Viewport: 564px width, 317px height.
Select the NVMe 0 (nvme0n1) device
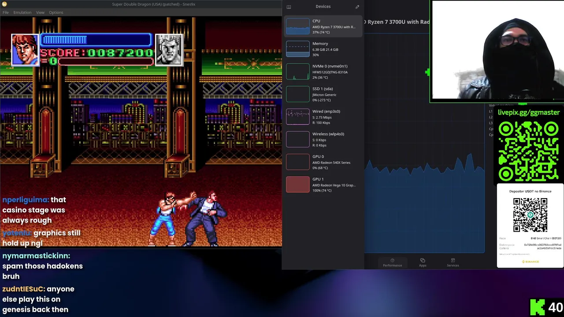tap(323, 71)
